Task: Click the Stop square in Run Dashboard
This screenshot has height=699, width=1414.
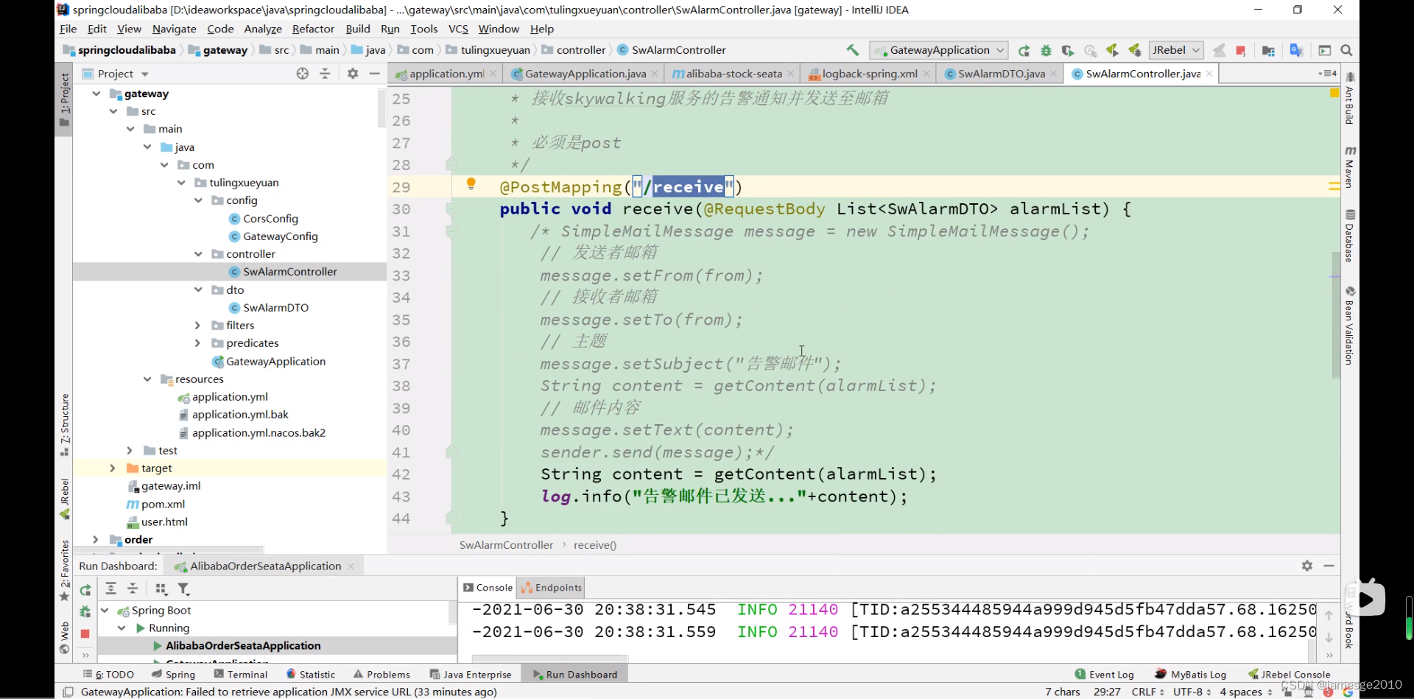Action: pyautogui.click(x=85, y=633)
